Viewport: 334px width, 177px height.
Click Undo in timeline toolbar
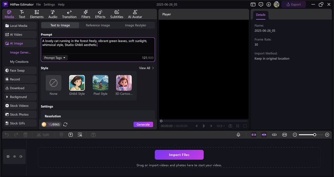(x=7, y=134)
